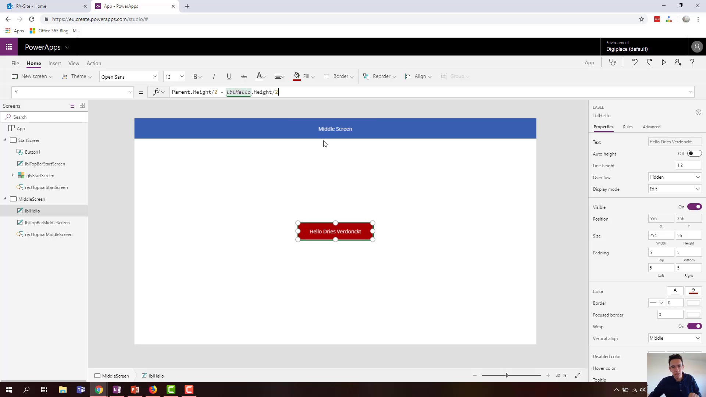Switch Screens pane to tree list view
Viewport: 706px width, 397px height.
(x=71, y=106)
